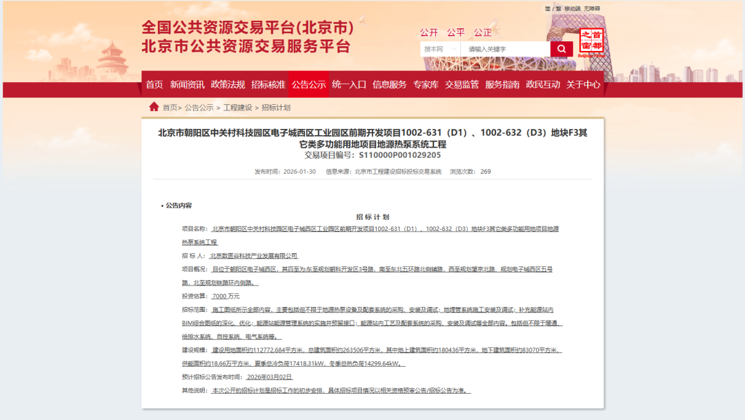Open the 搜本网 search scope dropdown
Screen dimensions: 745x420
pyautogui.click(x=440, y=49)
